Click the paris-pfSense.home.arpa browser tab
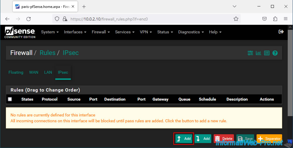Image resolution: width=293 pixels, height=148 pixels. (45, 6)
